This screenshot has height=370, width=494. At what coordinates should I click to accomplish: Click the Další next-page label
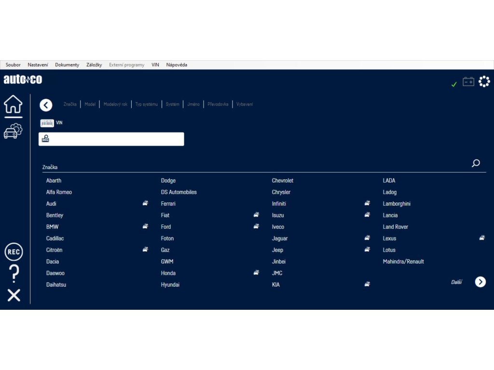pyautogui.click(x=456, y=282)
